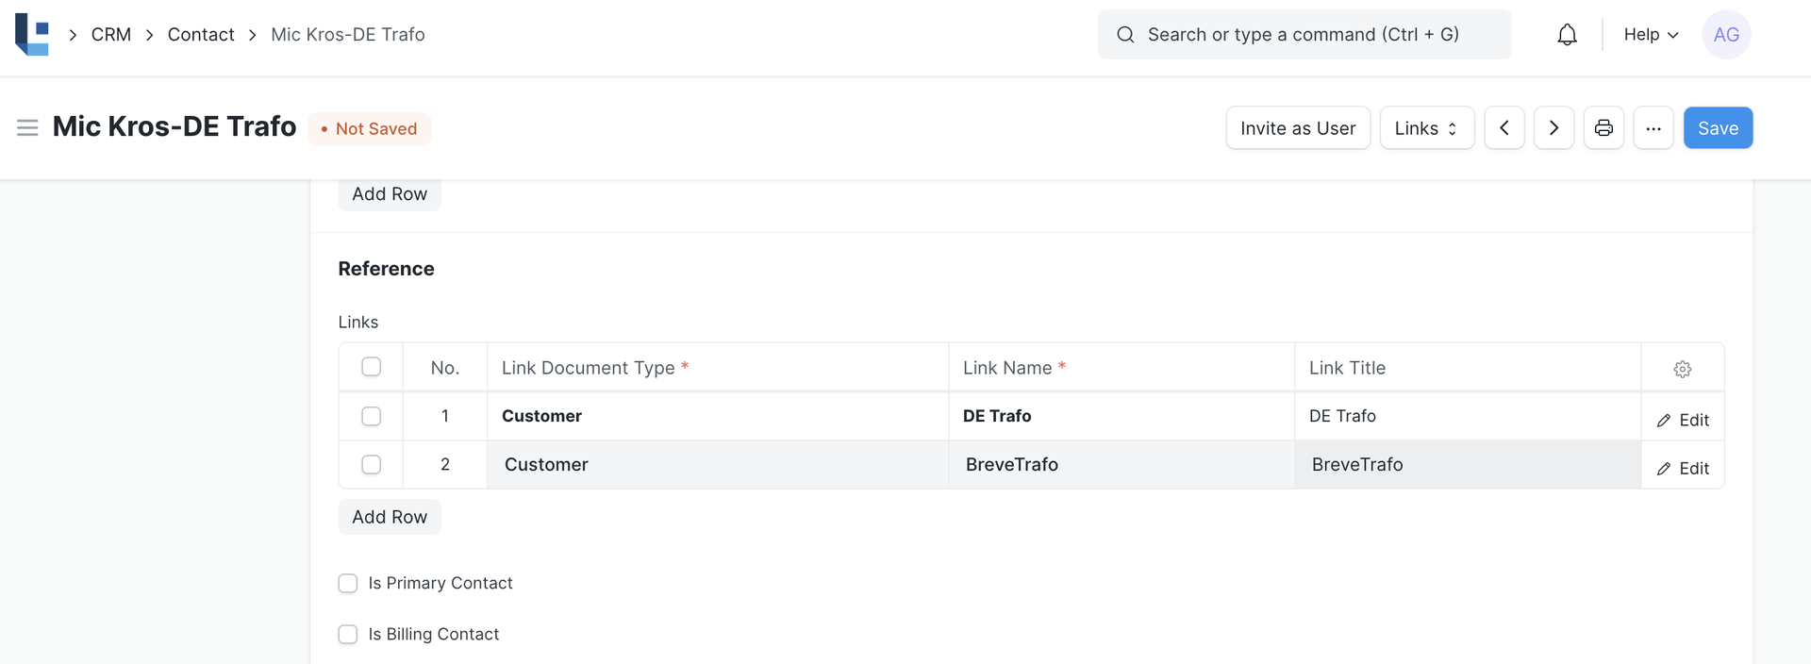Navigate to CRM in breadcrumb
This screenshot has width=1811, height=664.
pyautogui.click(x=111, y=35)
